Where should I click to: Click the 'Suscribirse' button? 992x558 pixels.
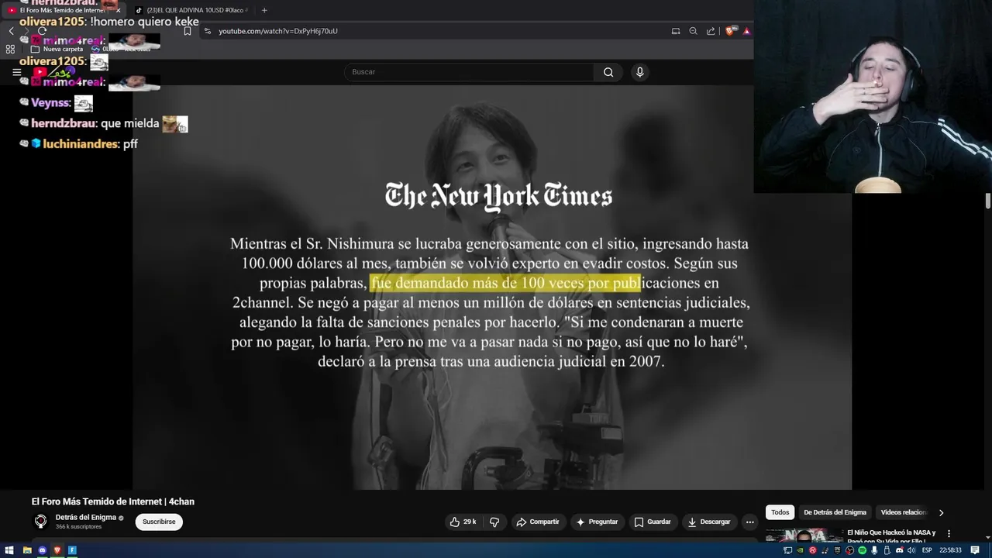(x=159, y=522)
